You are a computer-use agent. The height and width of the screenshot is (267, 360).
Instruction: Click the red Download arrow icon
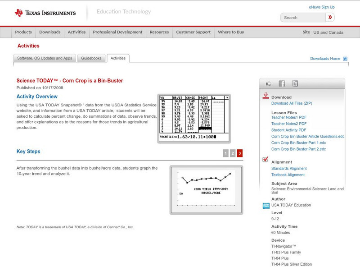[265, 95]
